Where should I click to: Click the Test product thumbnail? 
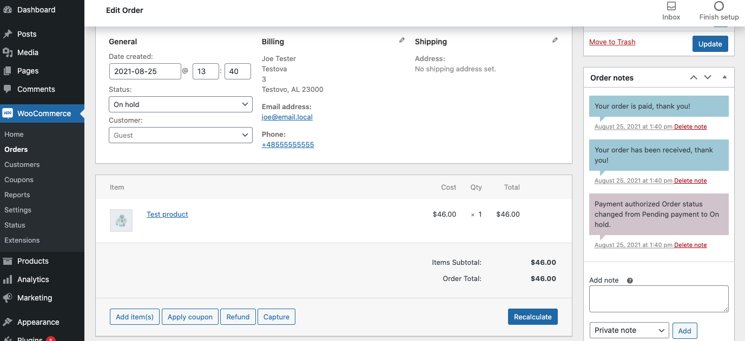[121, 220]
